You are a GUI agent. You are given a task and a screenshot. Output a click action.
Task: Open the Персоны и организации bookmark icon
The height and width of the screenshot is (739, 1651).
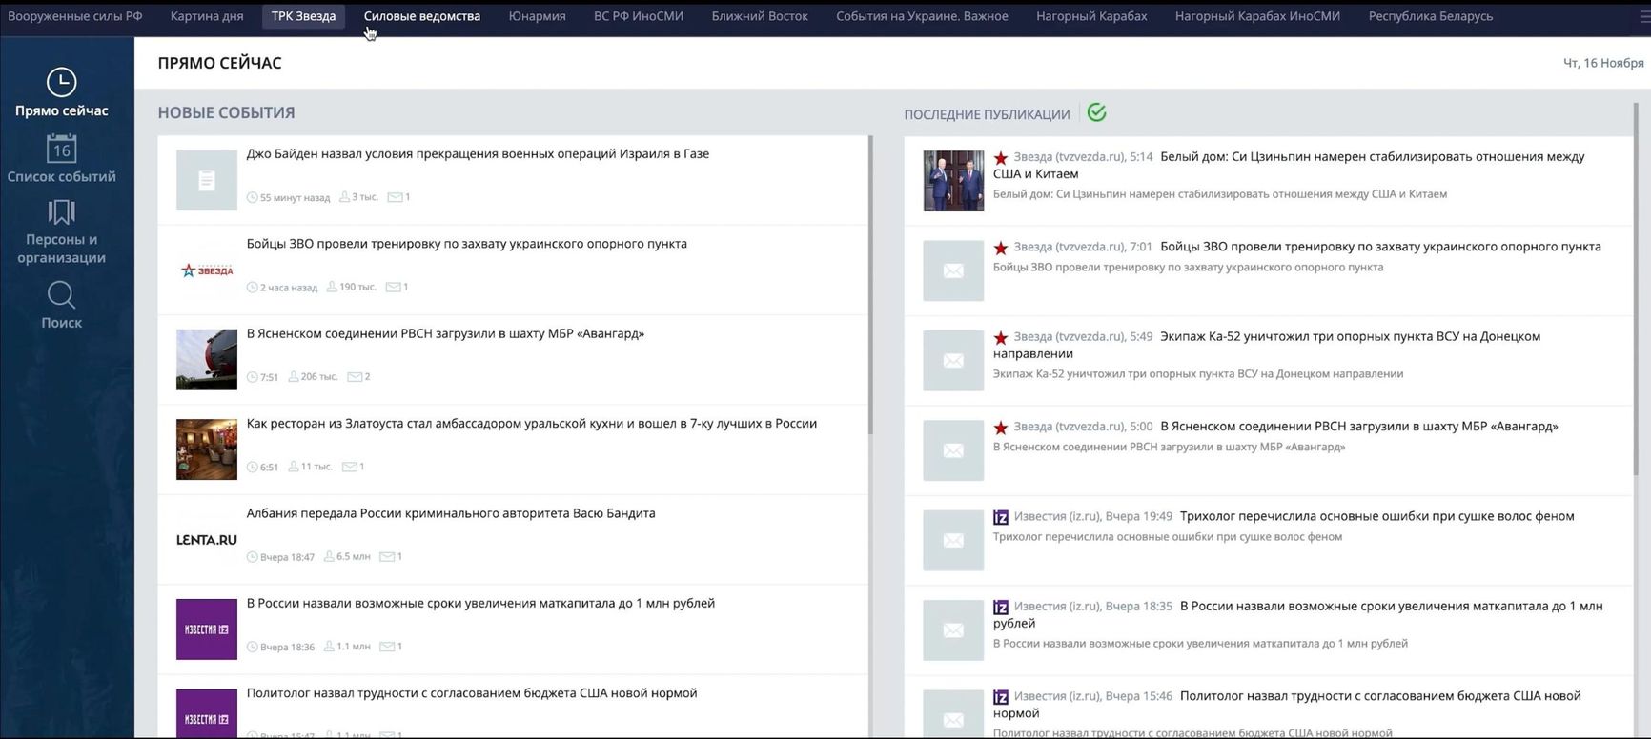[x=61, y=212]
